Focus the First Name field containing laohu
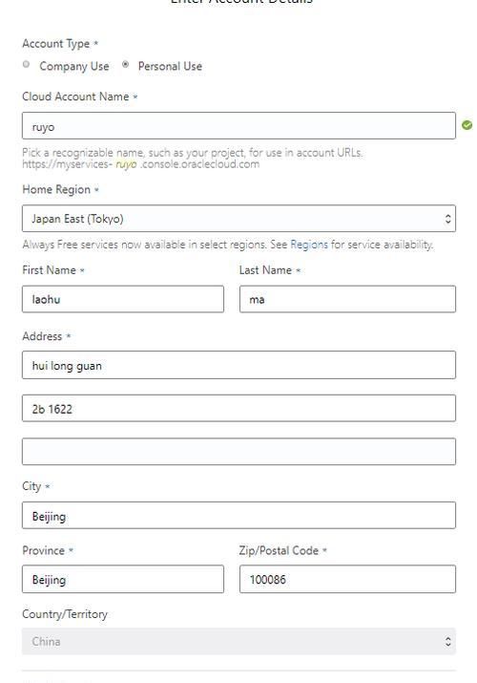477x683 pixels. coord(123,299)
